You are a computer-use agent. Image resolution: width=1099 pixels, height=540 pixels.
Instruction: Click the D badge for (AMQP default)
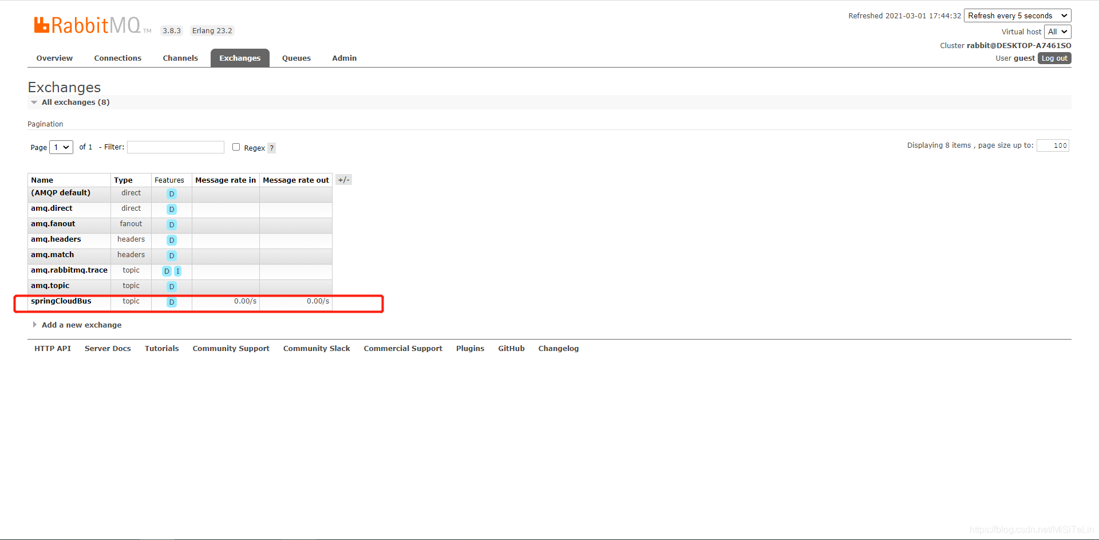tap(172, 194)
